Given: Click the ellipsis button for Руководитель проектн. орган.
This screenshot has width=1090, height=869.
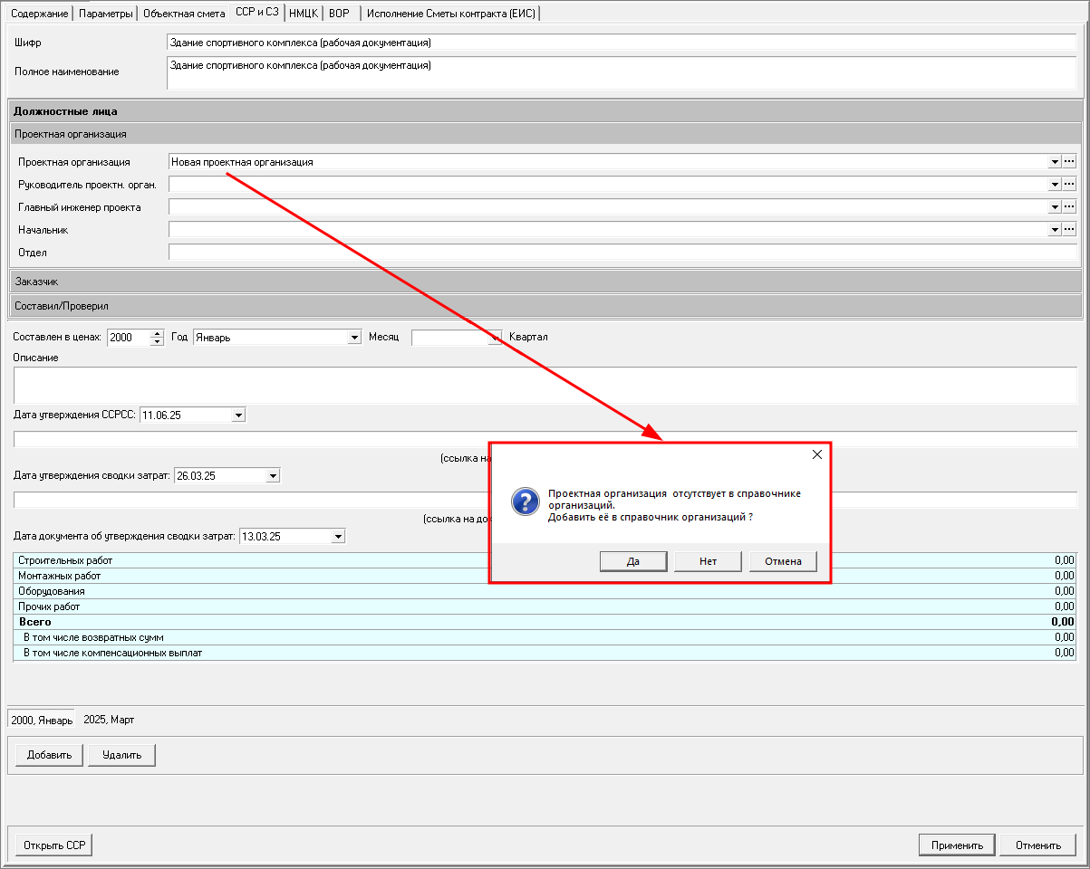Looking at the screenshot, I should click(1069, 184).
